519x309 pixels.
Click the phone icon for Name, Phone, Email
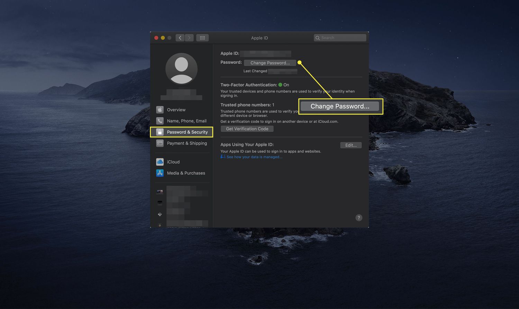point(160,121)
